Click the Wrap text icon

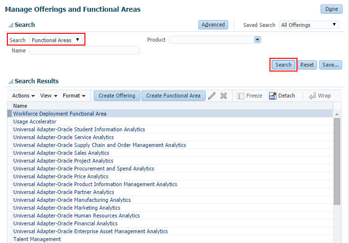[x=312, y=96]
